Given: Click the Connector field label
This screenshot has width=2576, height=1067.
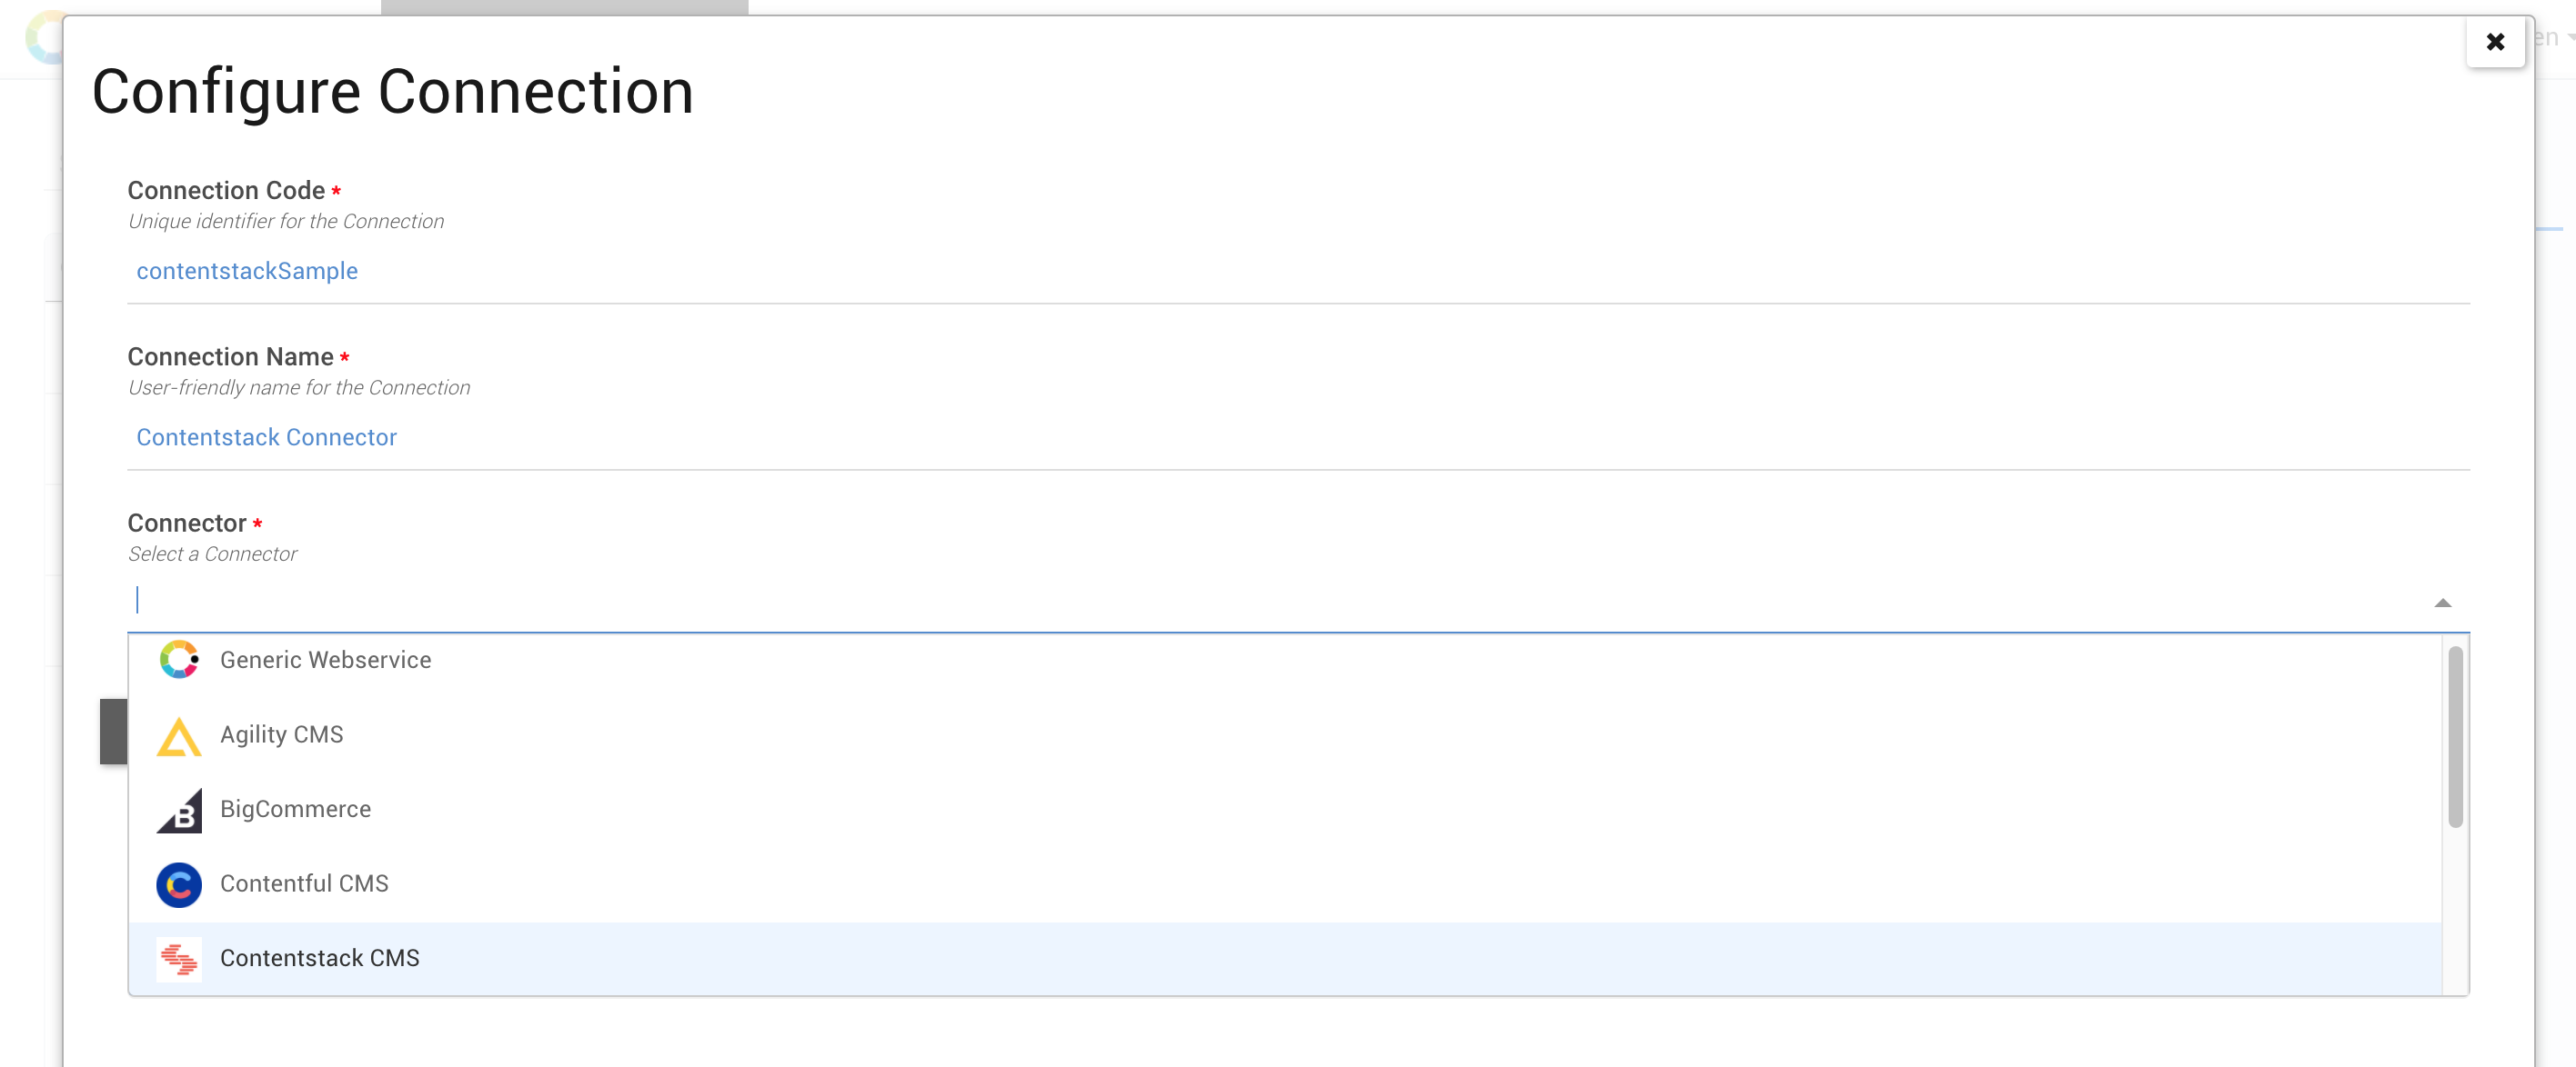Looking at the screenshot, I should [x=186, y=523].
